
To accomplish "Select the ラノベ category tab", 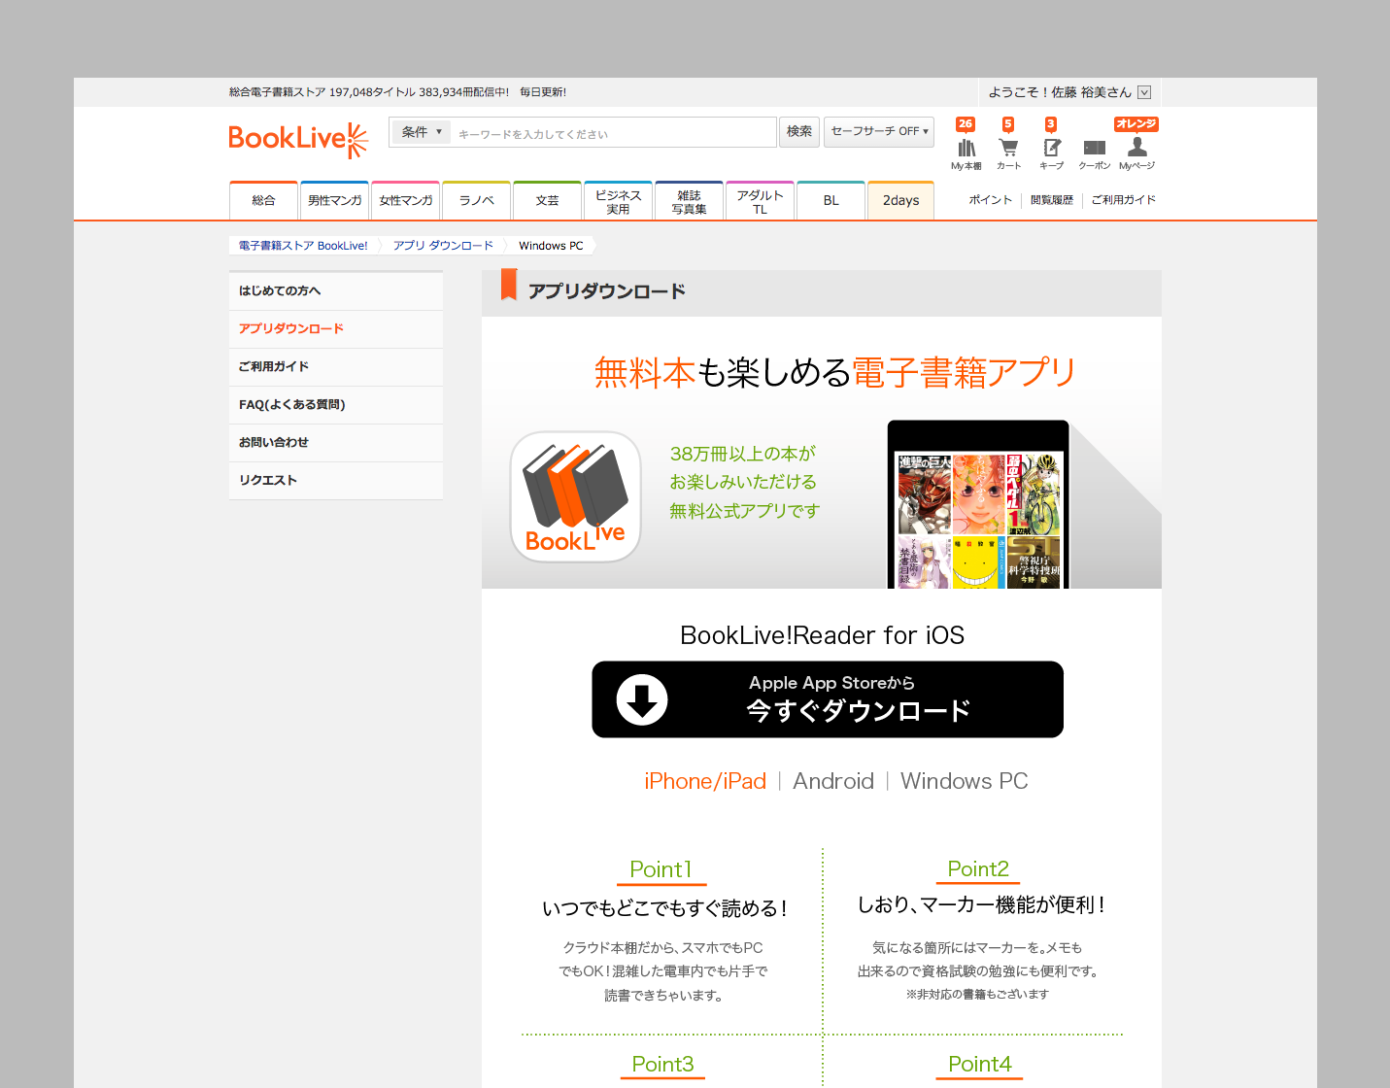I will click(476, 200).
